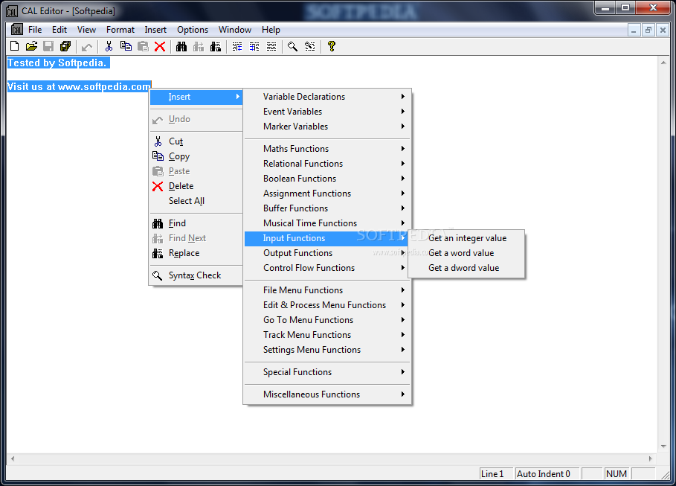Screen dimensions: 676x486
Task: Expand the Marker Variables submenu
Action: (327, 127)
